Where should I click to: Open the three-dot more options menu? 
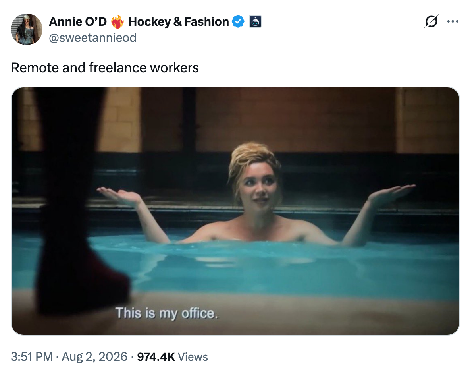pos(453,21)
